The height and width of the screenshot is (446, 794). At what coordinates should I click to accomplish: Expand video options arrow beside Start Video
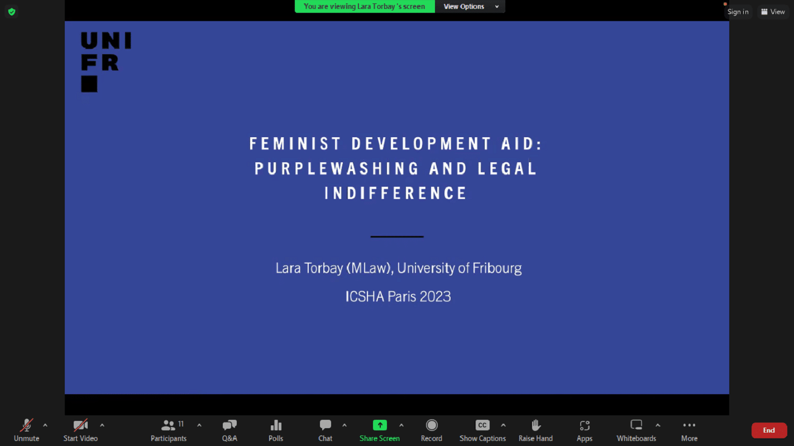[x=102, y=425]
